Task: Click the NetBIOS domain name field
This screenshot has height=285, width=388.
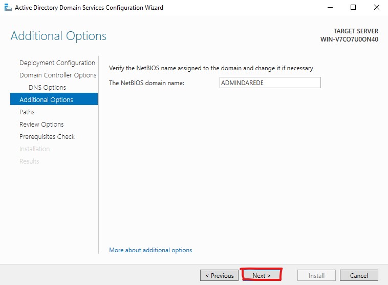Action: click(x=270, y=83)
